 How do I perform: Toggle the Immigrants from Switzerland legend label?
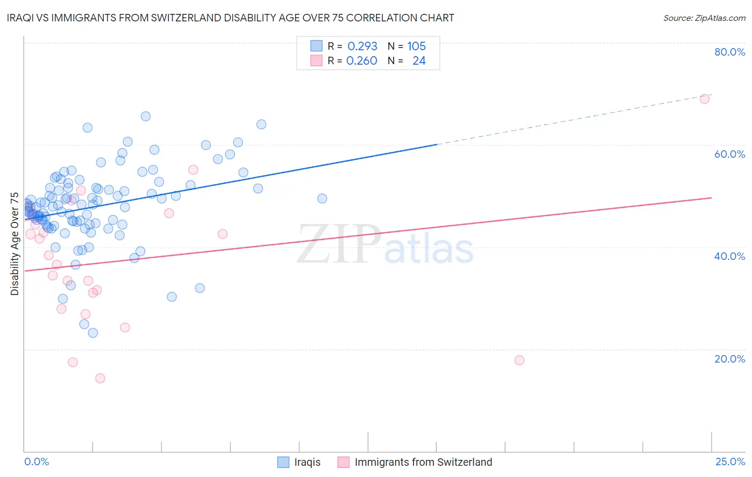click(x=423, y=462)
